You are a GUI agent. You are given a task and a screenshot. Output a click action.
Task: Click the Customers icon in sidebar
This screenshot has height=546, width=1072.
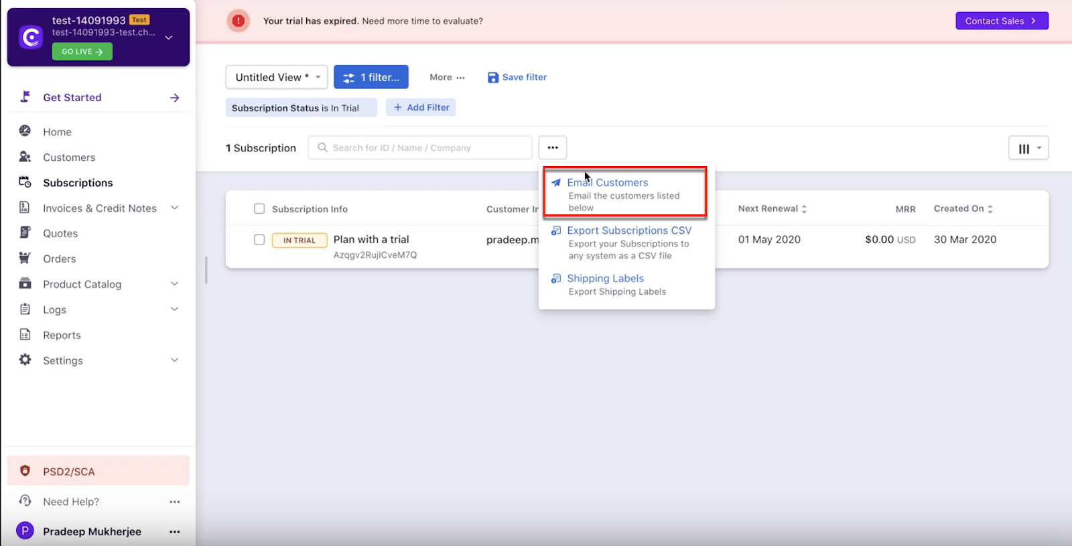click(x=25, y=157)
